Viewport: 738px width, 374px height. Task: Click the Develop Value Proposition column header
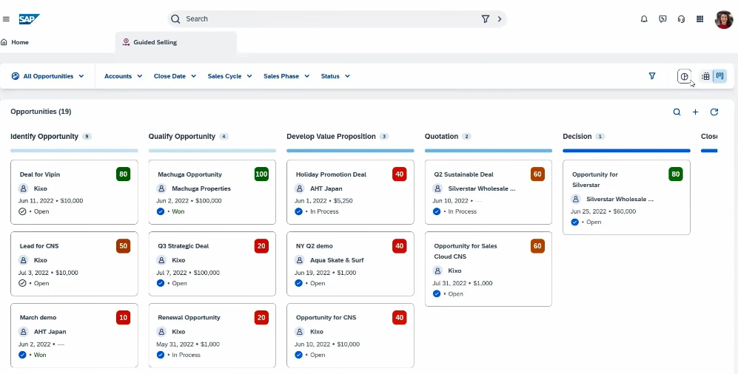(x=331, y=136)
